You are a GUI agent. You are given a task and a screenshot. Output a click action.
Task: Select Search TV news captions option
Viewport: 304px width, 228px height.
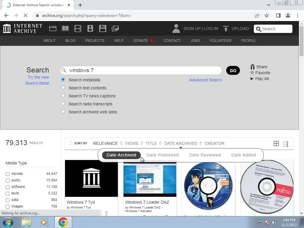[63, 95]
